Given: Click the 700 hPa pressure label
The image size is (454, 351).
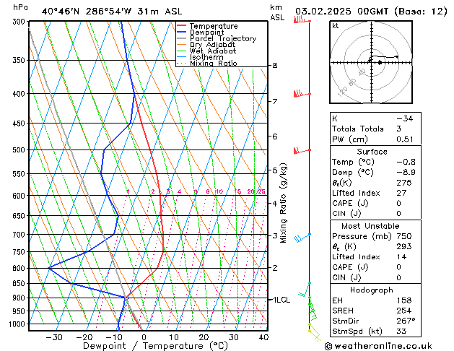Looking at the screenshot, I should 20,235.
